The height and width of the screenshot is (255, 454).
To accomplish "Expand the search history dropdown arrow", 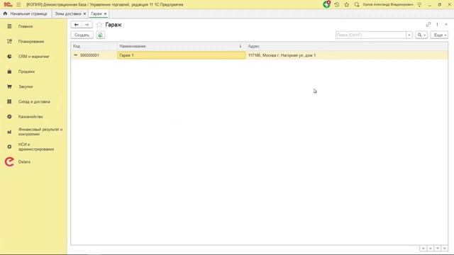I will coord(409,35).
